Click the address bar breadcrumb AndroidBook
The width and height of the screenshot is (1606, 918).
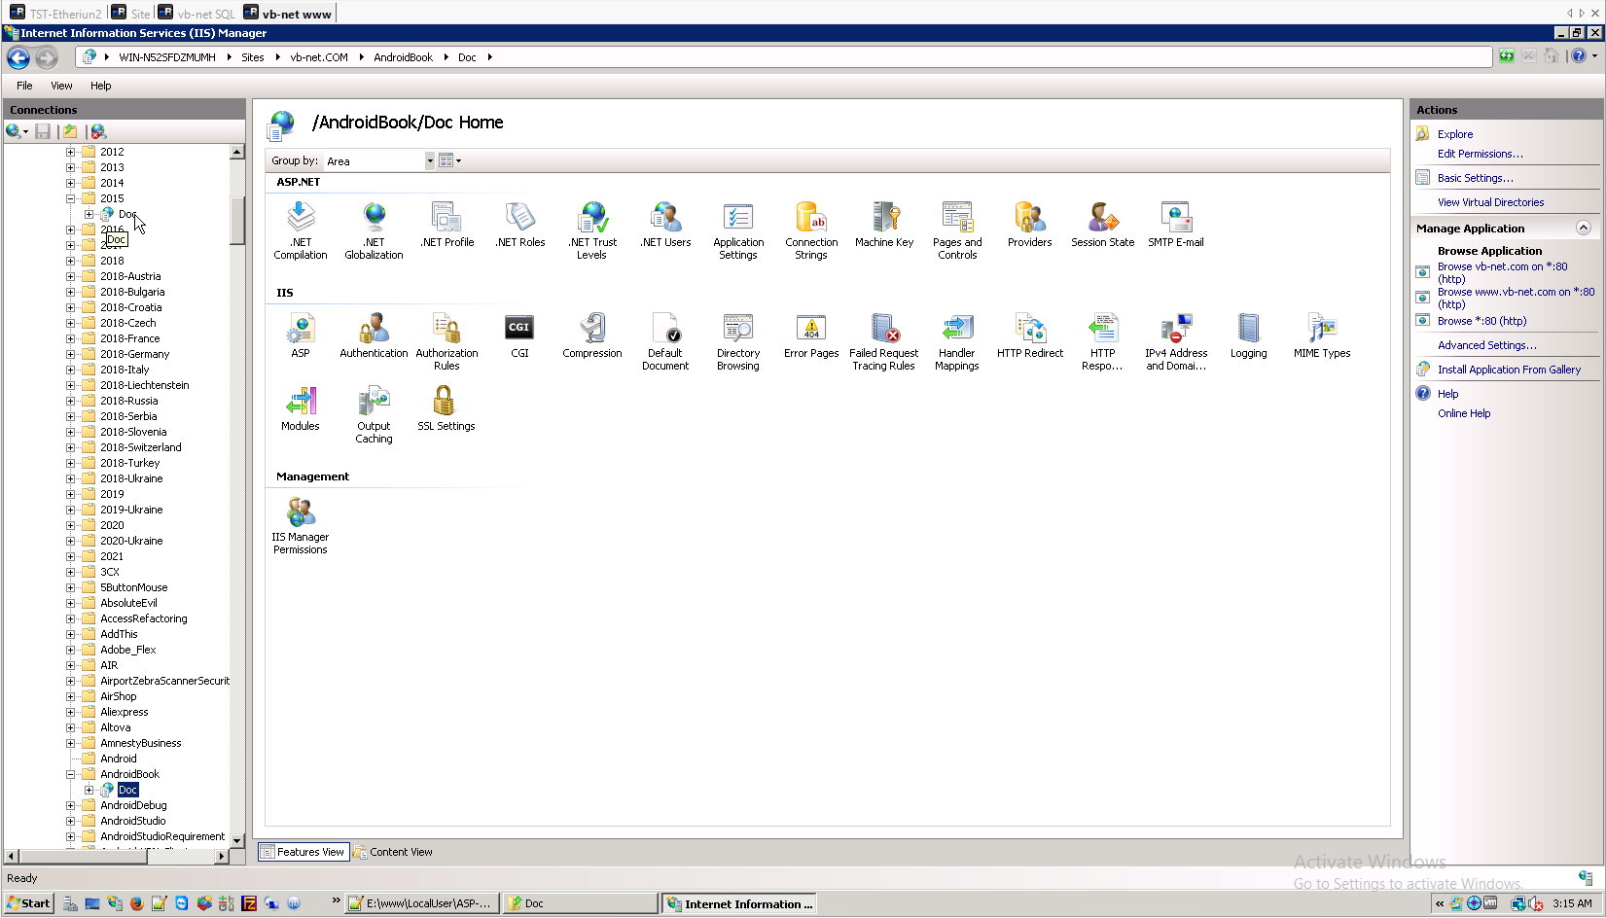[x=403, y=57]
